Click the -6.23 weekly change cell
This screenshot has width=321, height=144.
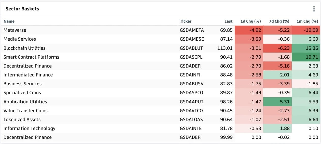click(x=277, y=48)
